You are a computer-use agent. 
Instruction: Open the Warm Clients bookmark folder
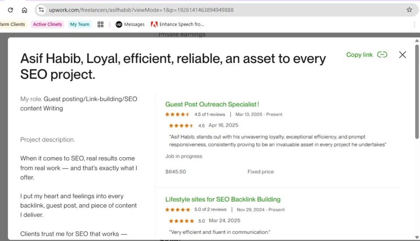tap(13, 24)
